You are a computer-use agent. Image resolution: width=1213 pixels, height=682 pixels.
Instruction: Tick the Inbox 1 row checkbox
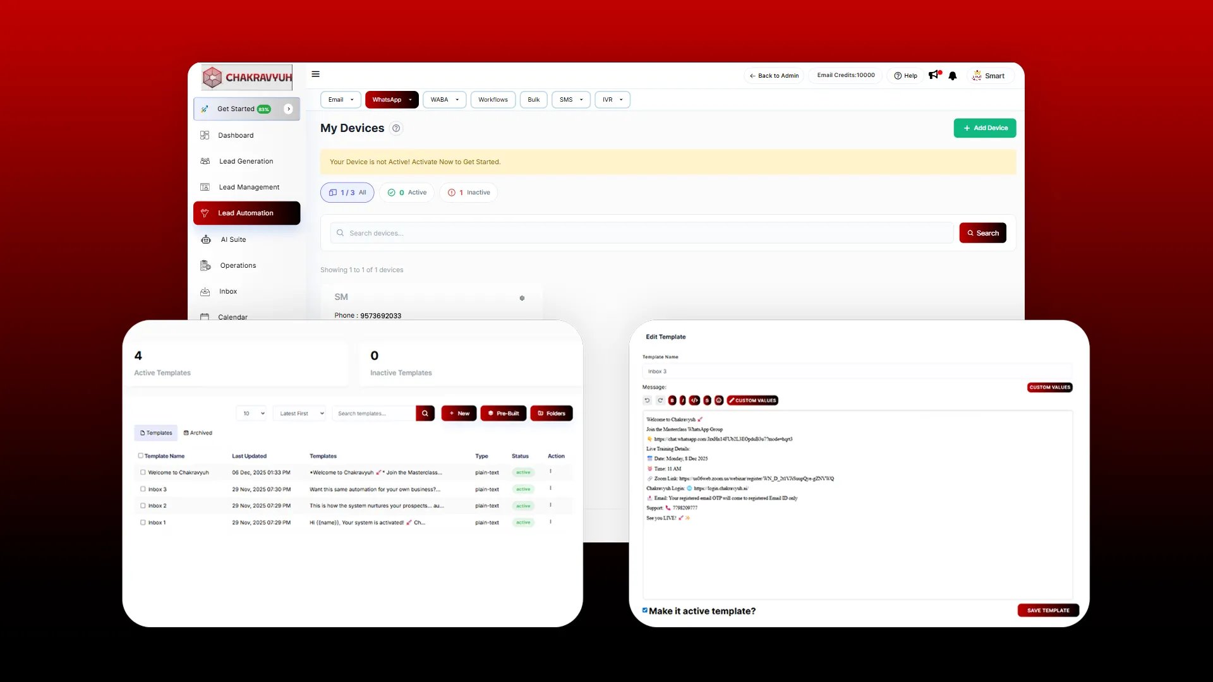[x=143, y=522]
